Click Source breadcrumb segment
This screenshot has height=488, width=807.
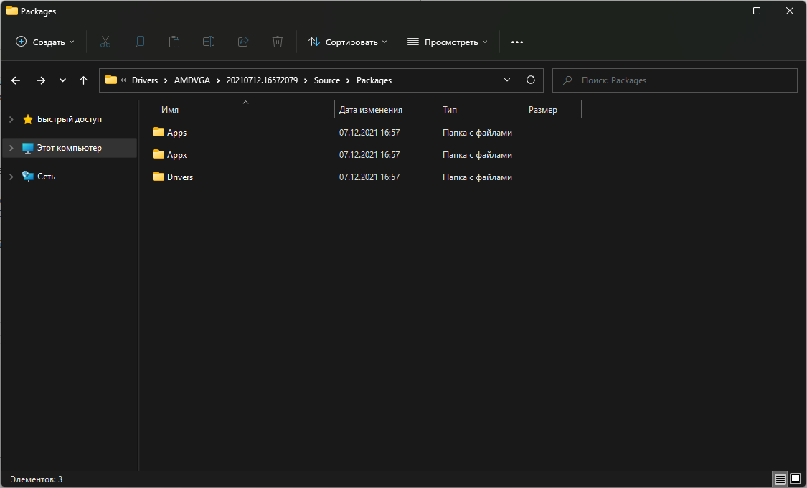click(327, 80)
